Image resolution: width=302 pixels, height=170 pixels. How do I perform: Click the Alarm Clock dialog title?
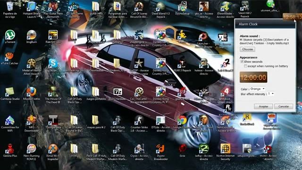(x=248, y=24)
